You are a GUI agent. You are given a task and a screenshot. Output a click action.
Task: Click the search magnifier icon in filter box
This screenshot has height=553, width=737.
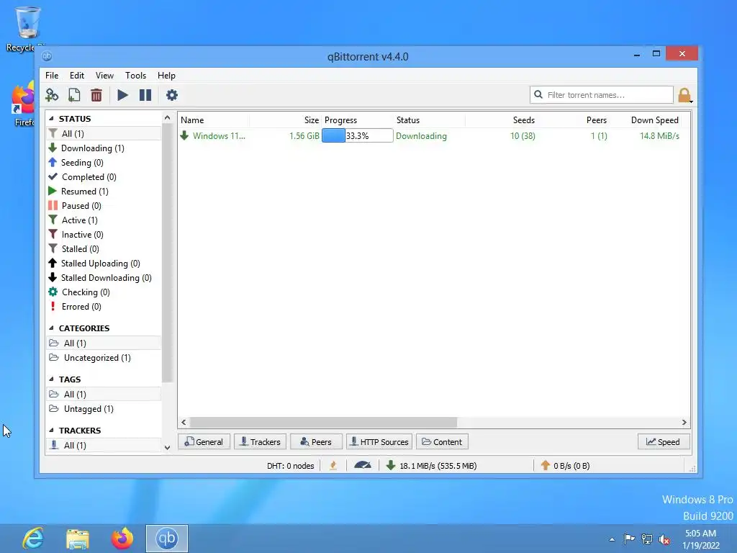pyautogui.click(x=538, y=94)
